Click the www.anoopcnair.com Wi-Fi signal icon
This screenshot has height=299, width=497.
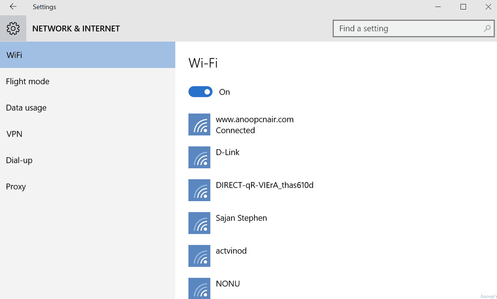click(x=199, y=124)
